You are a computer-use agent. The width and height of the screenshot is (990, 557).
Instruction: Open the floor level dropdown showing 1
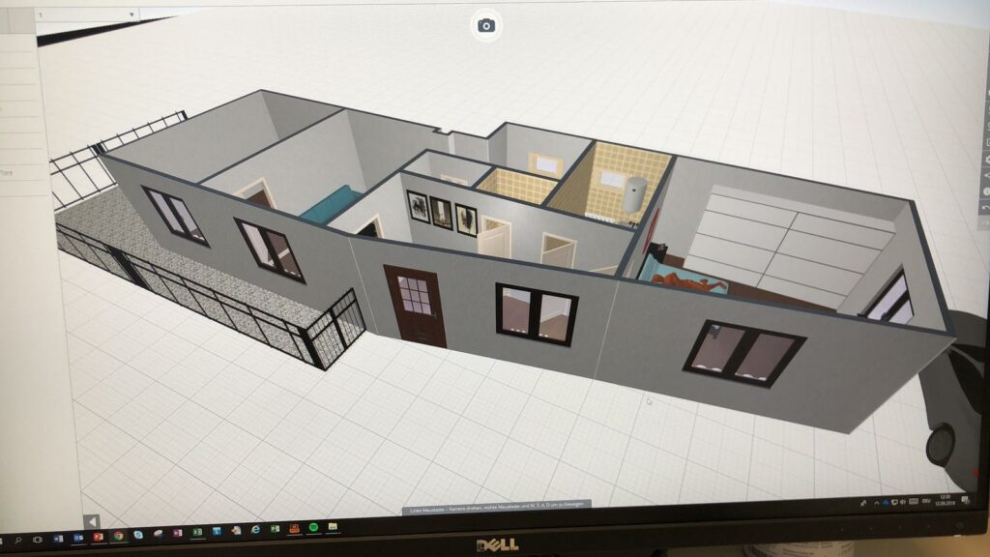click(87, 15)
